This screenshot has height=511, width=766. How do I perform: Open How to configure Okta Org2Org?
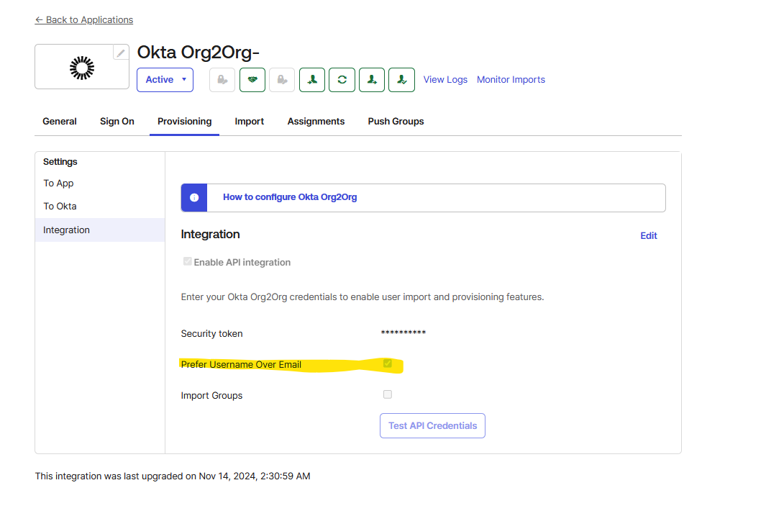tap(290, 197)
